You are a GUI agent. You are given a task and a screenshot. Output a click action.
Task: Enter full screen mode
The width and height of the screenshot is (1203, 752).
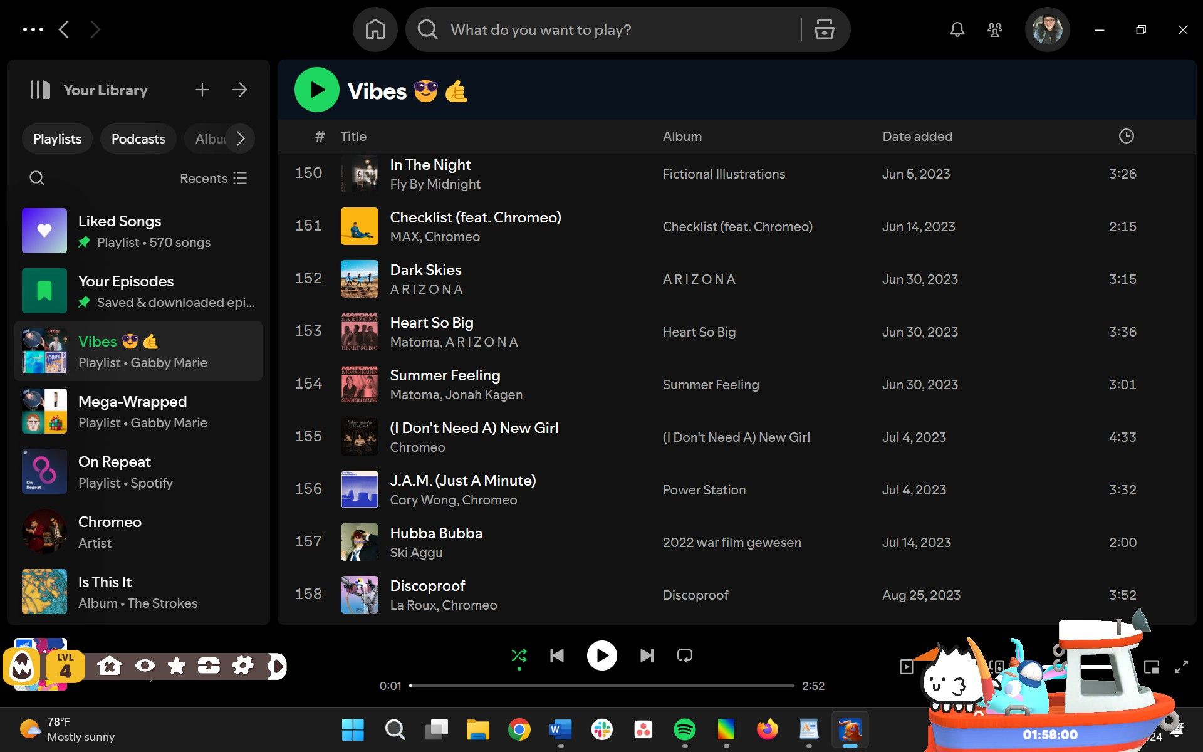click(1181, 667)
